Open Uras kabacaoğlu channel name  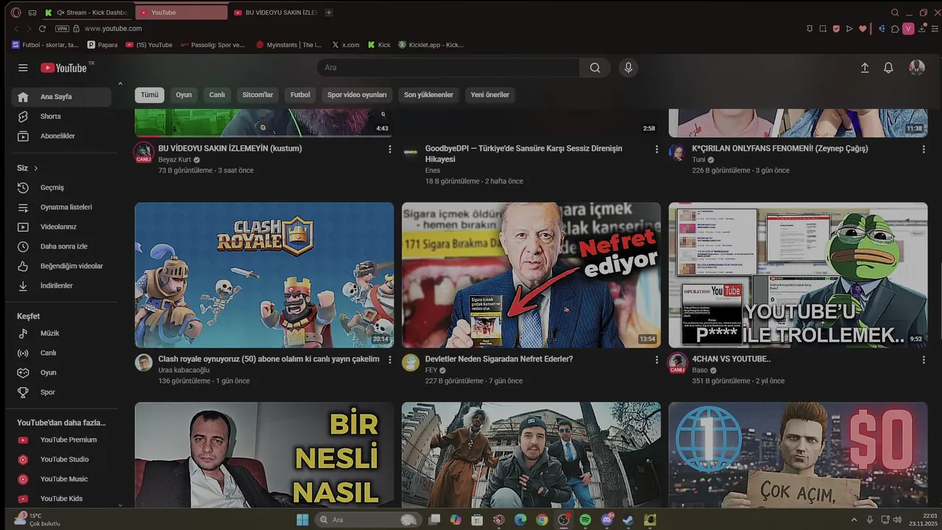tap(184, 370)
